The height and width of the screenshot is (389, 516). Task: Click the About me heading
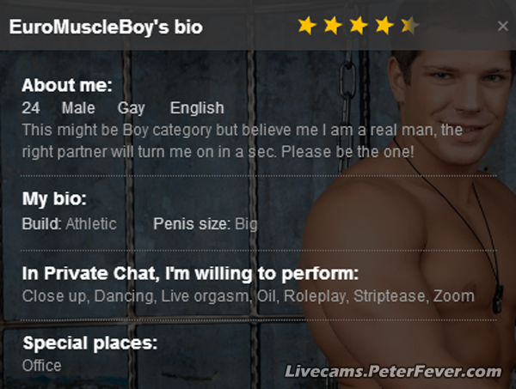point(67,86)
